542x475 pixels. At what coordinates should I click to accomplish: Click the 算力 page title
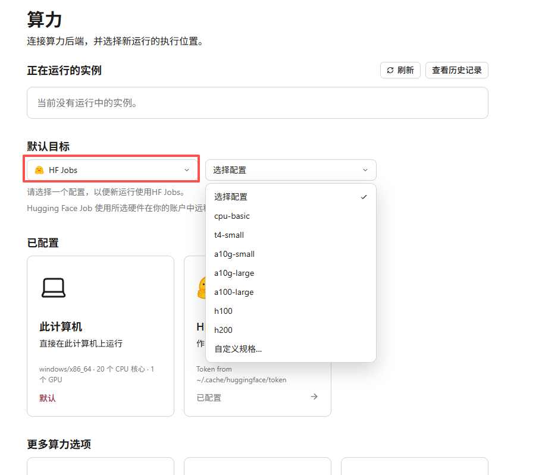coord(45,20)
